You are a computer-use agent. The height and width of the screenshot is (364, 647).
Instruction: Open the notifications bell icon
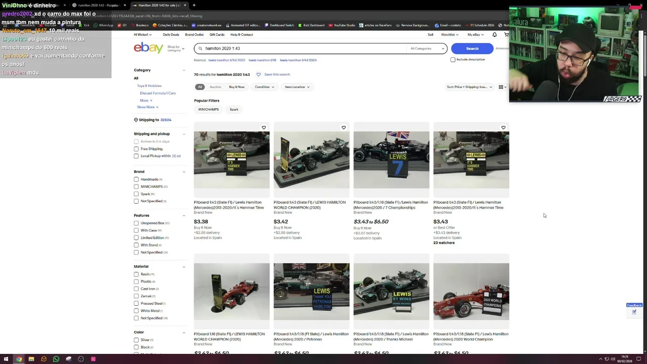(x=494, y=34)
